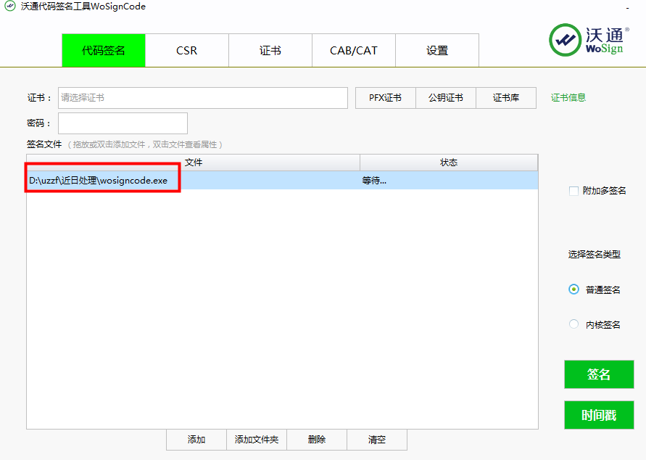Enable the 附加多签名 checkbox

573,191
